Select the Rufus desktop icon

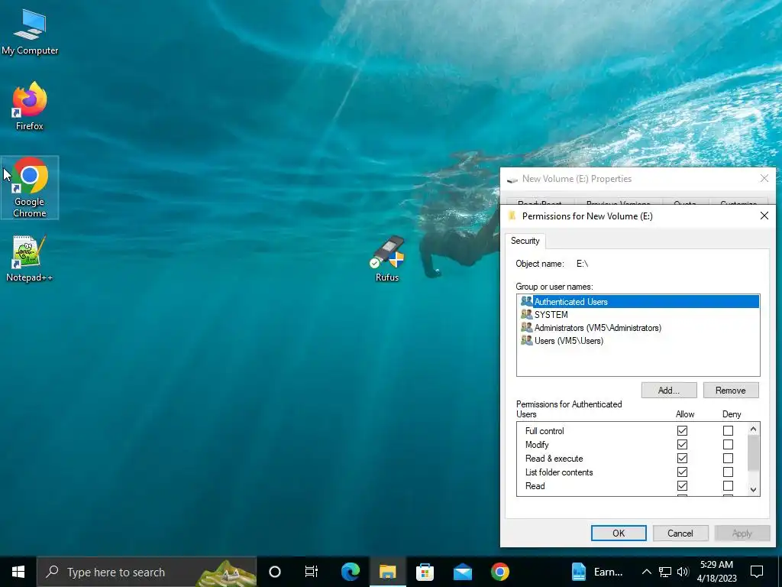pos(387,258)
